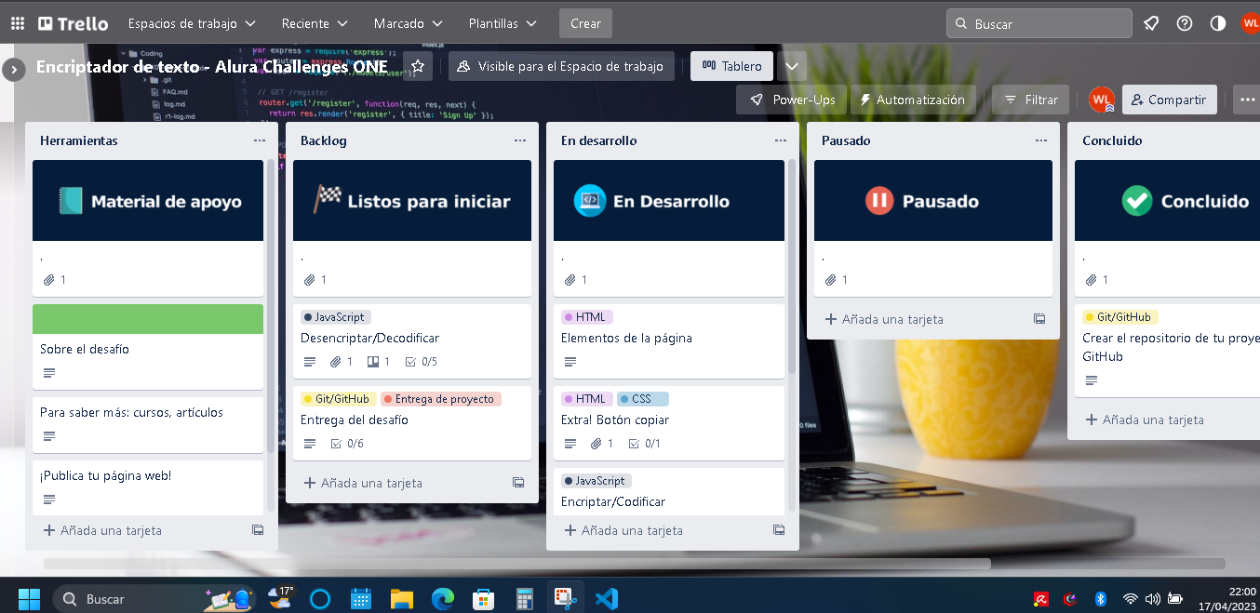Open Automatización lightning bolt button
Image resolution: width=1260 pixels, height=613 pixels.
point(911,100)
